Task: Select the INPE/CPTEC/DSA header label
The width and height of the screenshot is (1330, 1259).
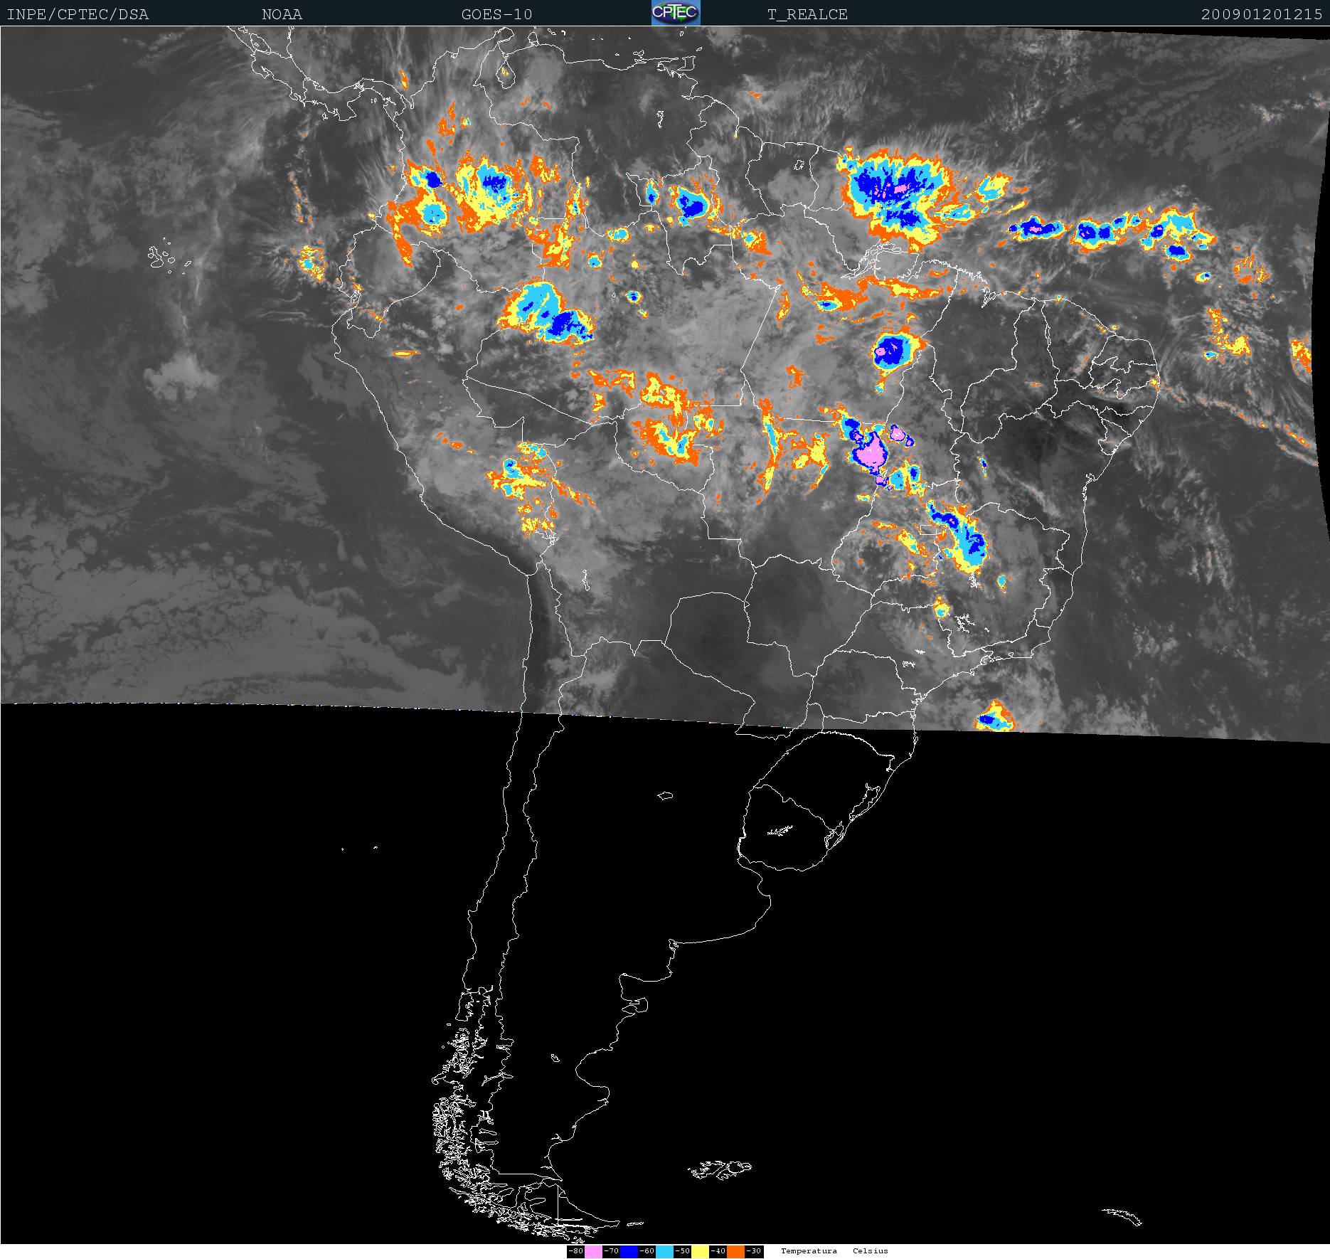Action: point(78,14)
